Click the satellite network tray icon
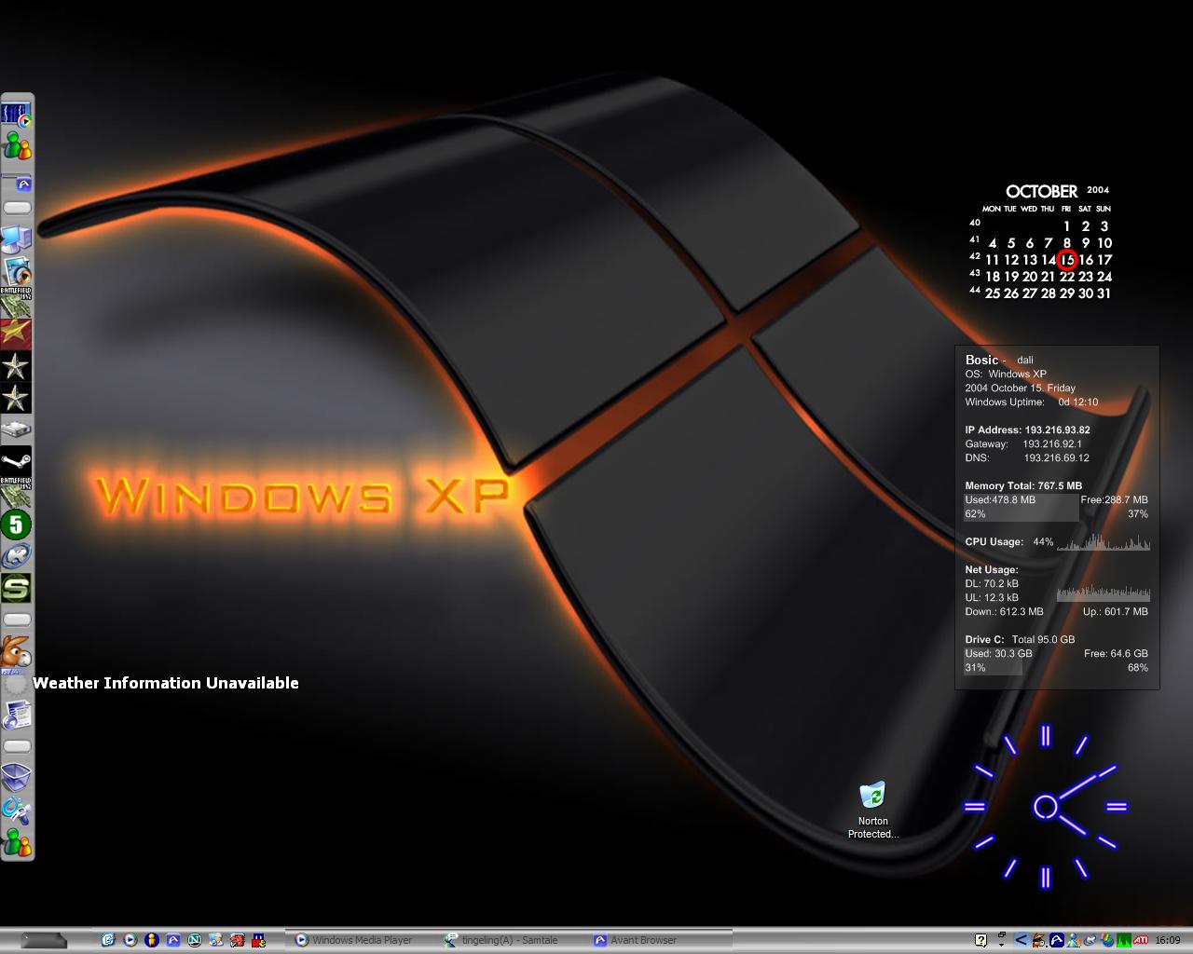 pyautogui.click(x=1090, y=940)
